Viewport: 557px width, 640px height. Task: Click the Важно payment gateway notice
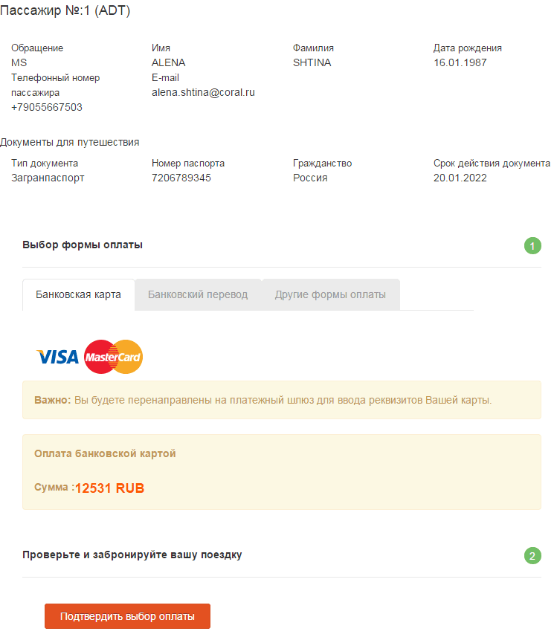(x=282, y=400)
